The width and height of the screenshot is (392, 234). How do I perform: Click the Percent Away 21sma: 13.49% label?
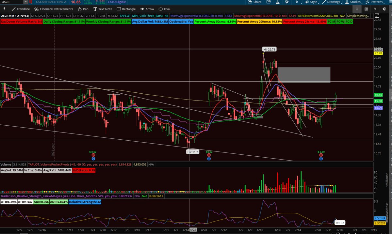(304, 22)
